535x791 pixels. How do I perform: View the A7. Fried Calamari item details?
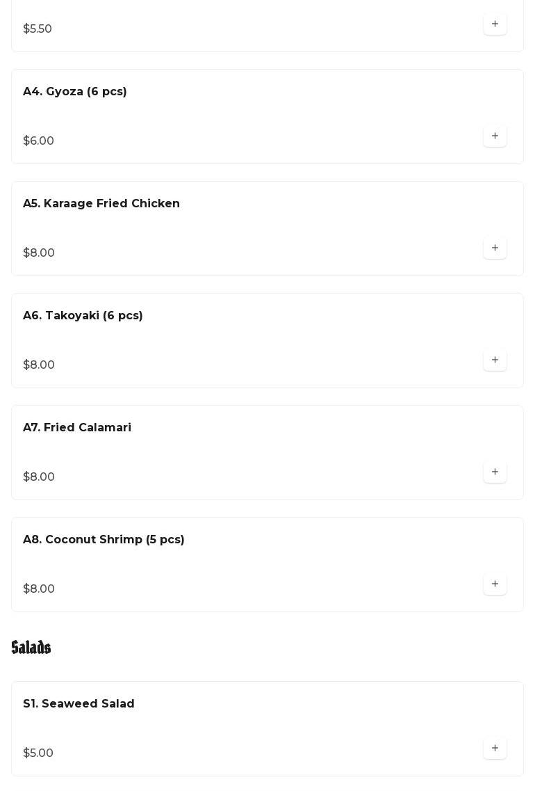coord(77,428)
